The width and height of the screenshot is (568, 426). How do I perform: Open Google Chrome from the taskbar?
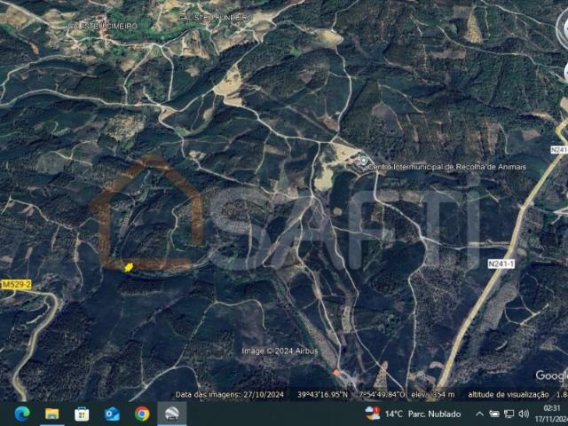[x=142, y=414]
